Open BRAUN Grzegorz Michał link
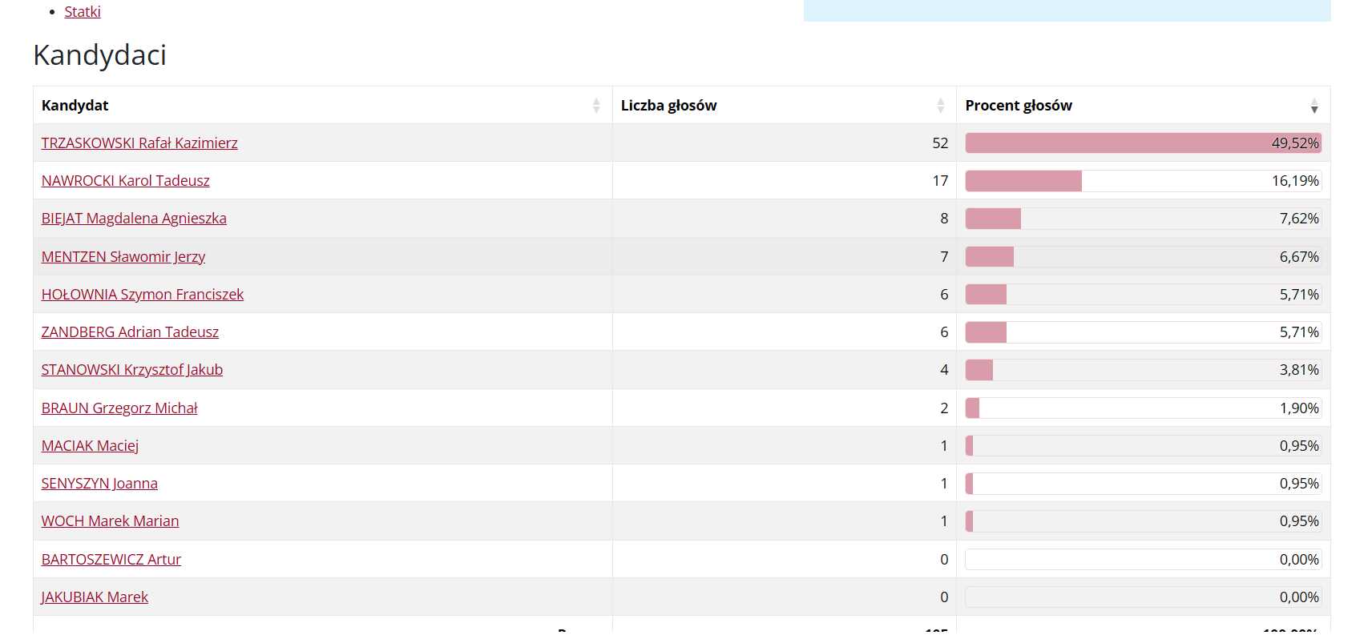The image size is (1364, 635). tap(119, 408)
